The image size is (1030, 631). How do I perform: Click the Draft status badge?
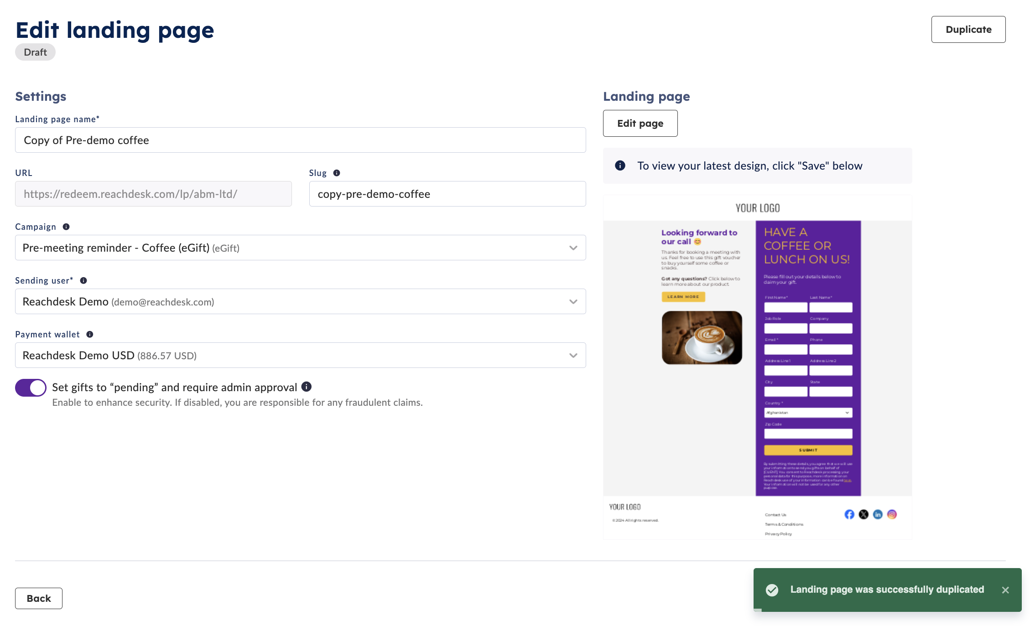point(35,52)
